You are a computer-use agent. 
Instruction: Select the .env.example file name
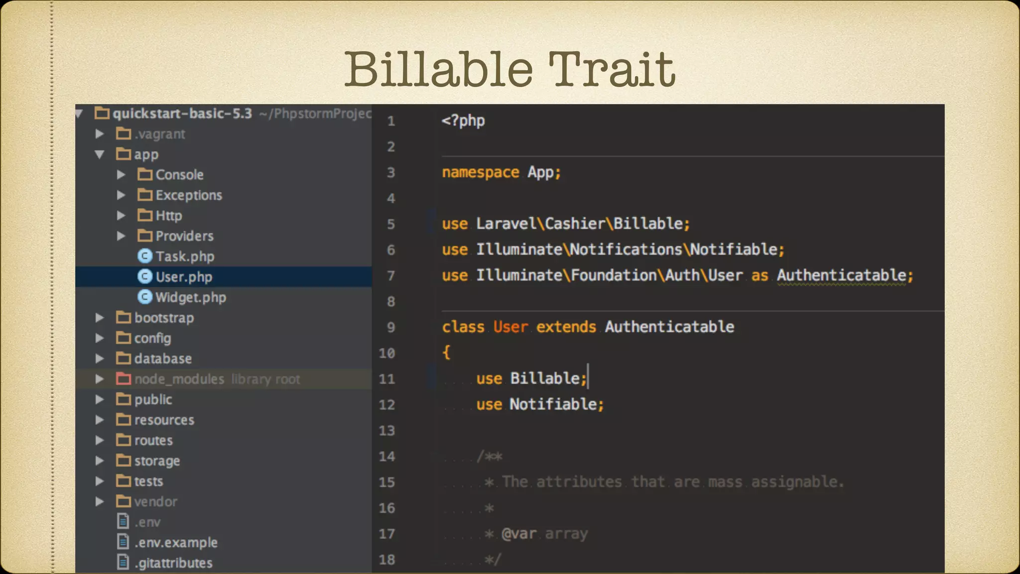(176, 543)
